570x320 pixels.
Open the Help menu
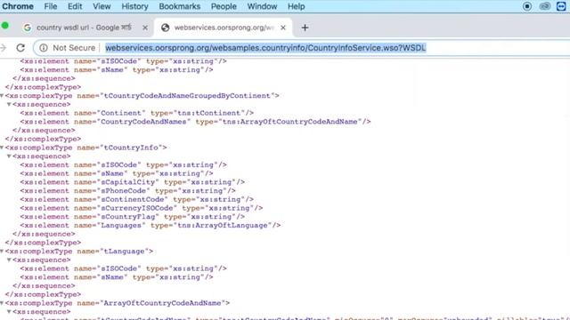[x=297, y=6]
